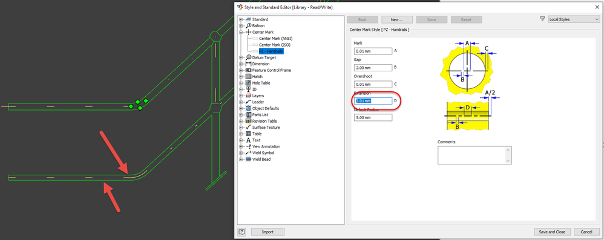
Task: Click the Comments box scroll down arrow
Action: tap(508, 161)
